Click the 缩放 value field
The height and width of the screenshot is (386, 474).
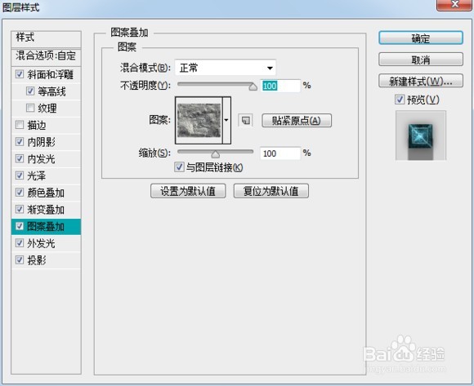pos(280,153)
